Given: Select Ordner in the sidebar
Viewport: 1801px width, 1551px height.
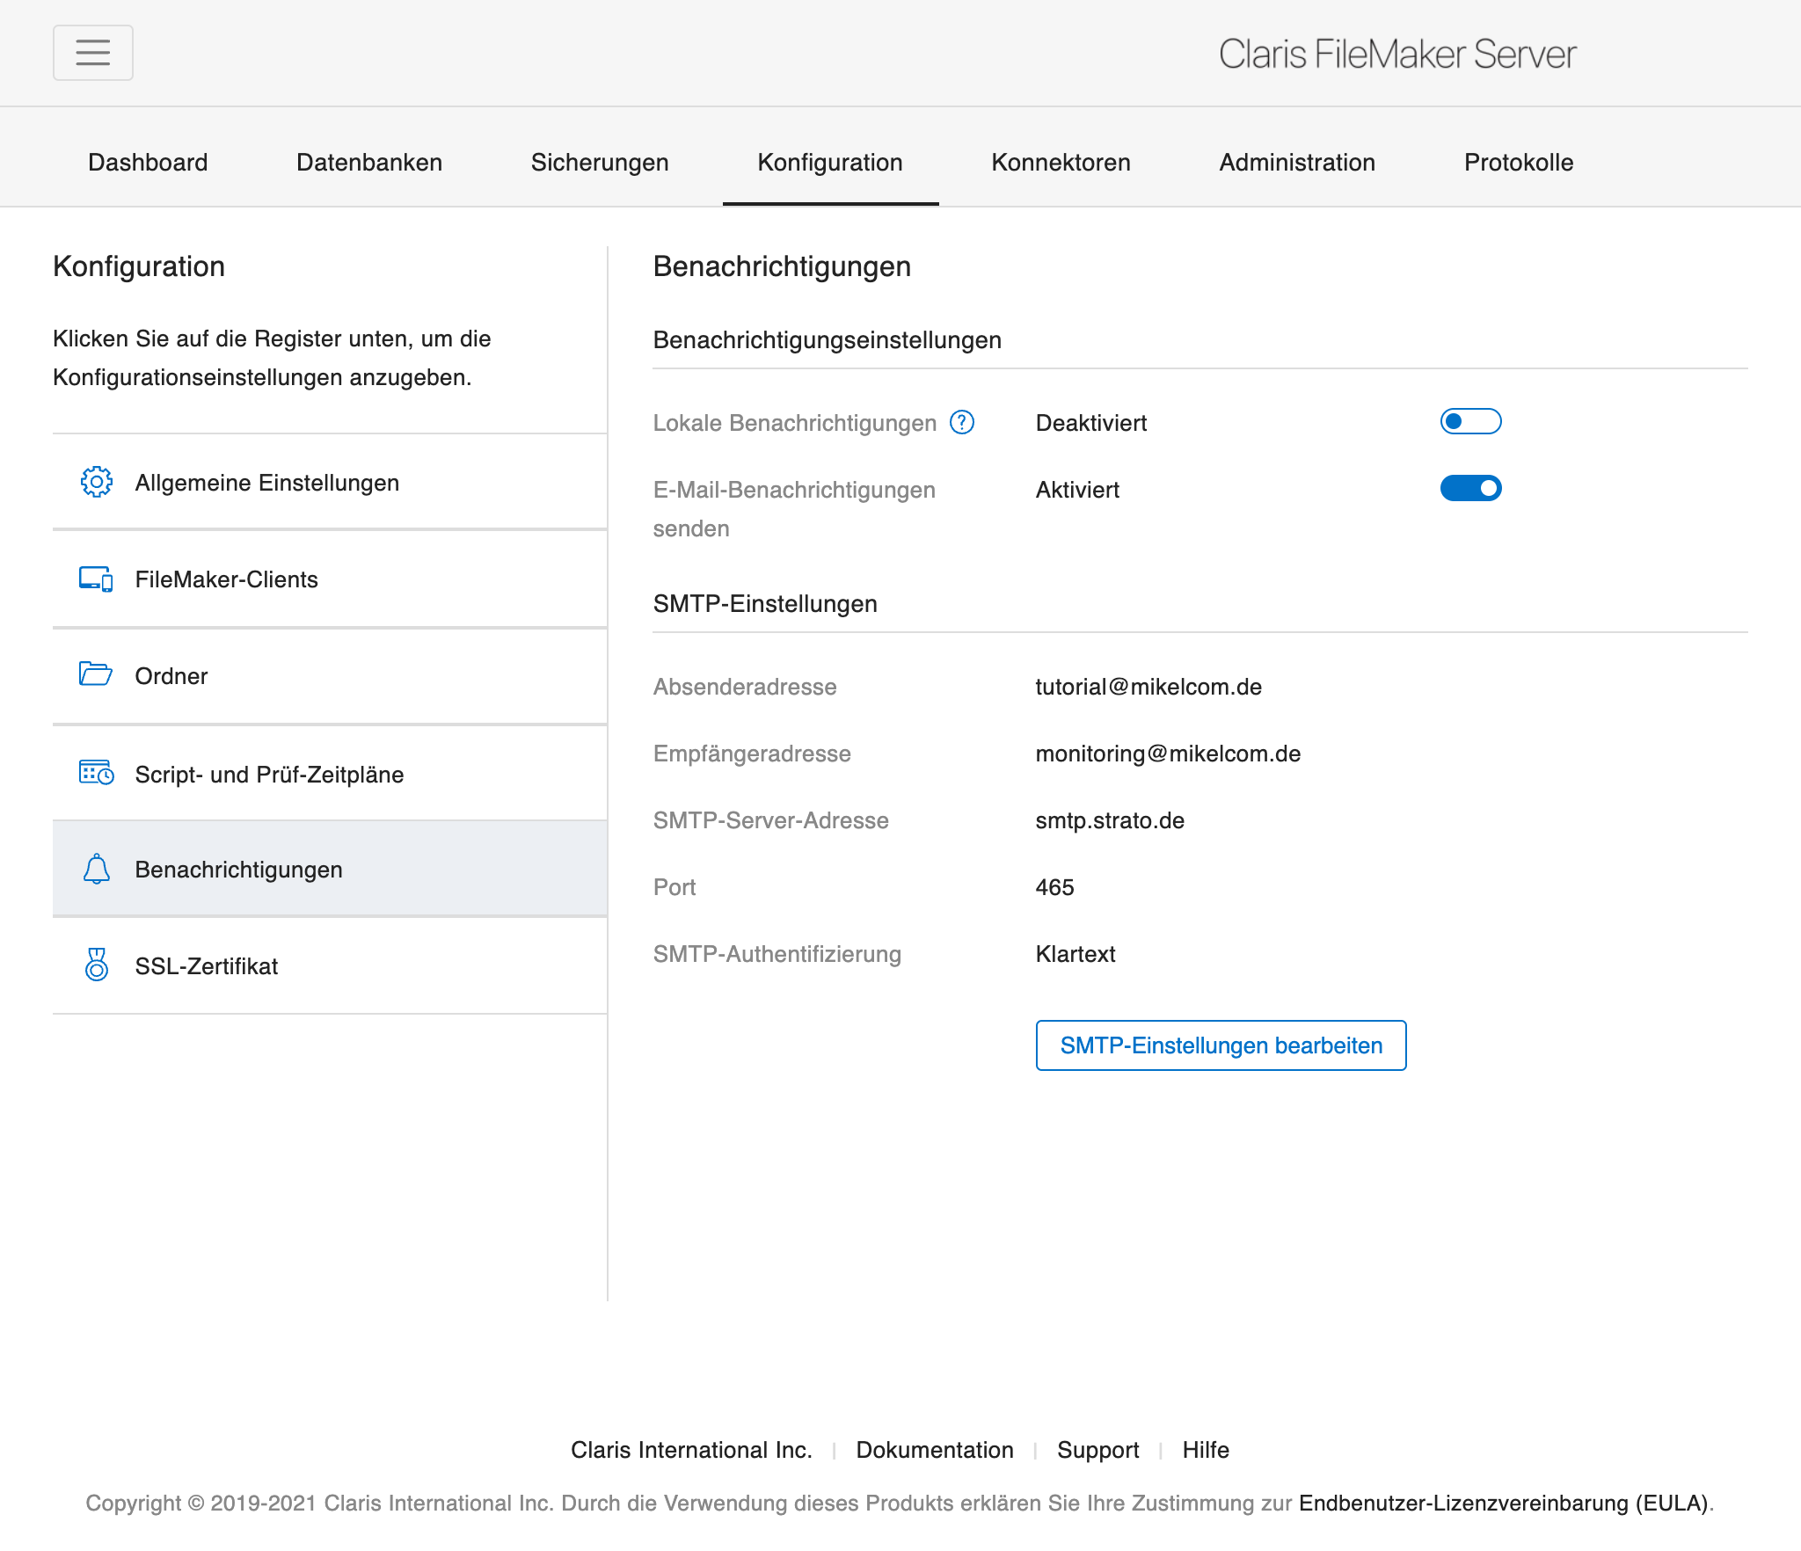Looking at the screenshot, I should [x=330, y=675].
